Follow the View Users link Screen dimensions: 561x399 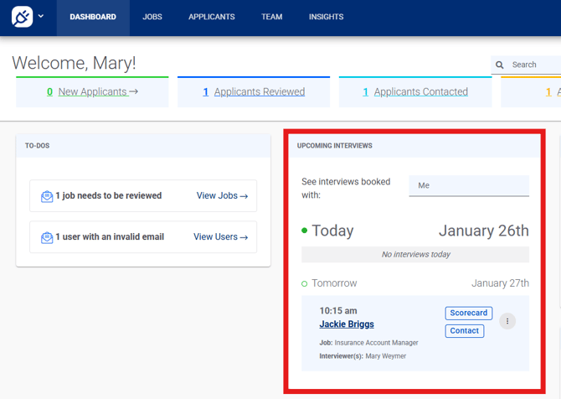coord(221,236)
